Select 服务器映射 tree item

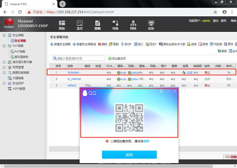pos(21,57)
